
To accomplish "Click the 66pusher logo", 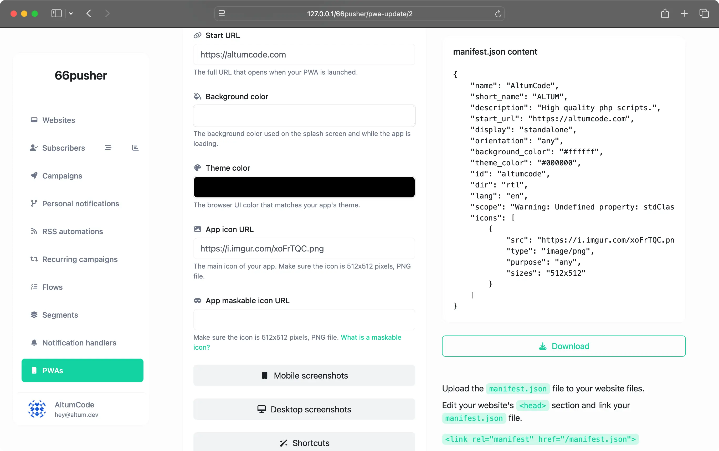I will (81, 75).
